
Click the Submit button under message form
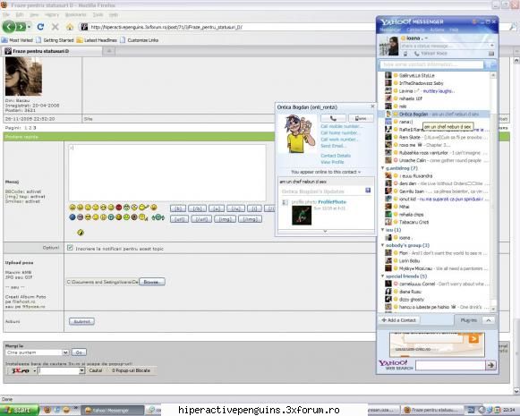(x=81, y=321)
